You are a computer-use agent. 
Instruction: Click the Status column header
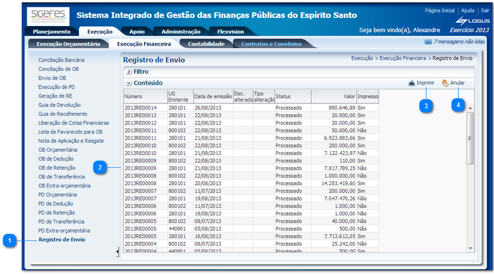[293, 96]
